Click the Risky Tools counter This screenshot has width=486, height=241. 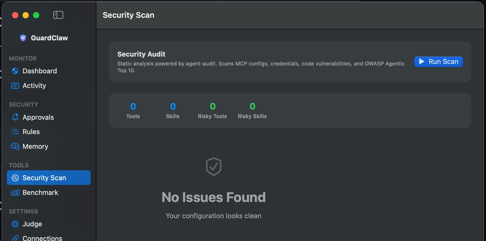(x=212, y=106)
